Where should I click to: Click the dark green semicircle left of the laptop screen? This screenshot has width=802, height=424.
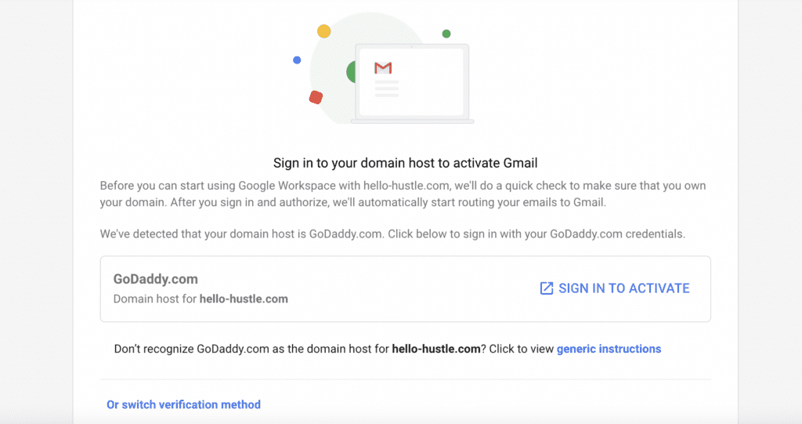[351, 73]
